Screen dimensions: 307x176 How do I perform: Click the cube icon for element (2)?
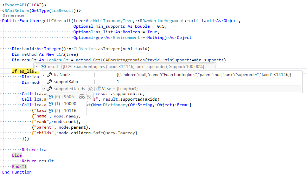point(50,111)
